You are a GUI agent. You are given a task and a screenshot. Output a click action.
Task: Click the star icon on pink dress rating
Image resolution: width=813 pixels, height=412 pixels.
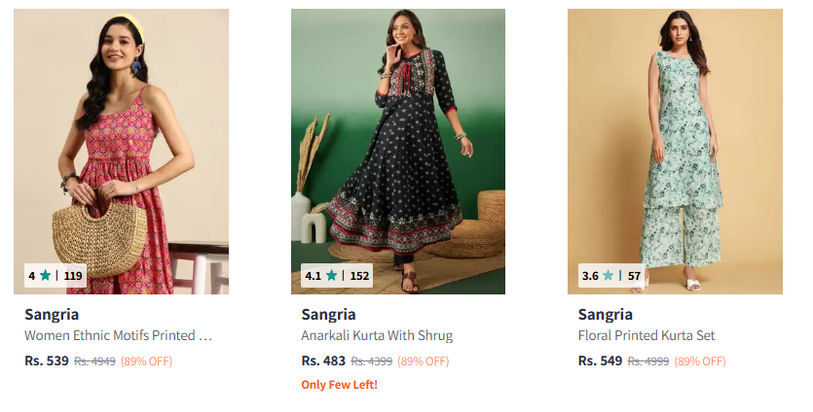45,275
